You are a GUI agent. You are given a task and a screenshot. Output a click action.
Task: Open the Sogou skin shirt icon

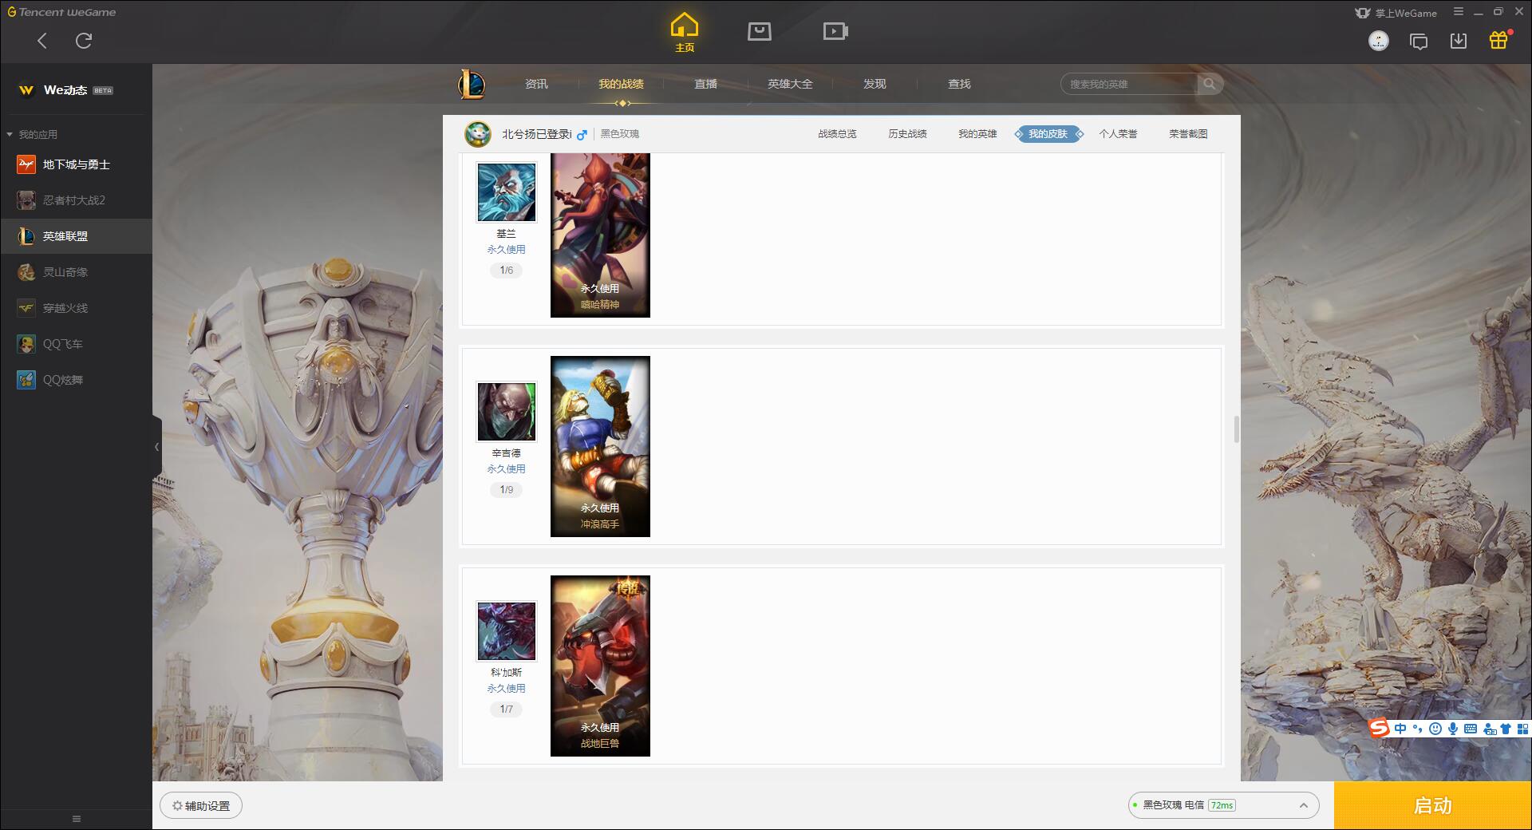click(x=1506, y=729)
